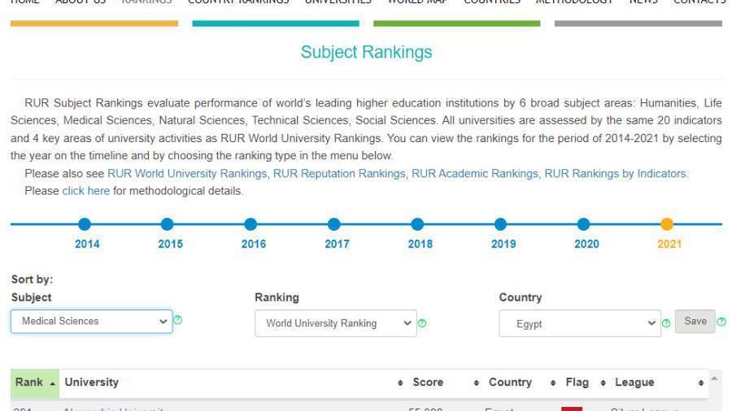Sort table by Country column arrows
Screen dimensions: 732x411
(x=553, y=383)
